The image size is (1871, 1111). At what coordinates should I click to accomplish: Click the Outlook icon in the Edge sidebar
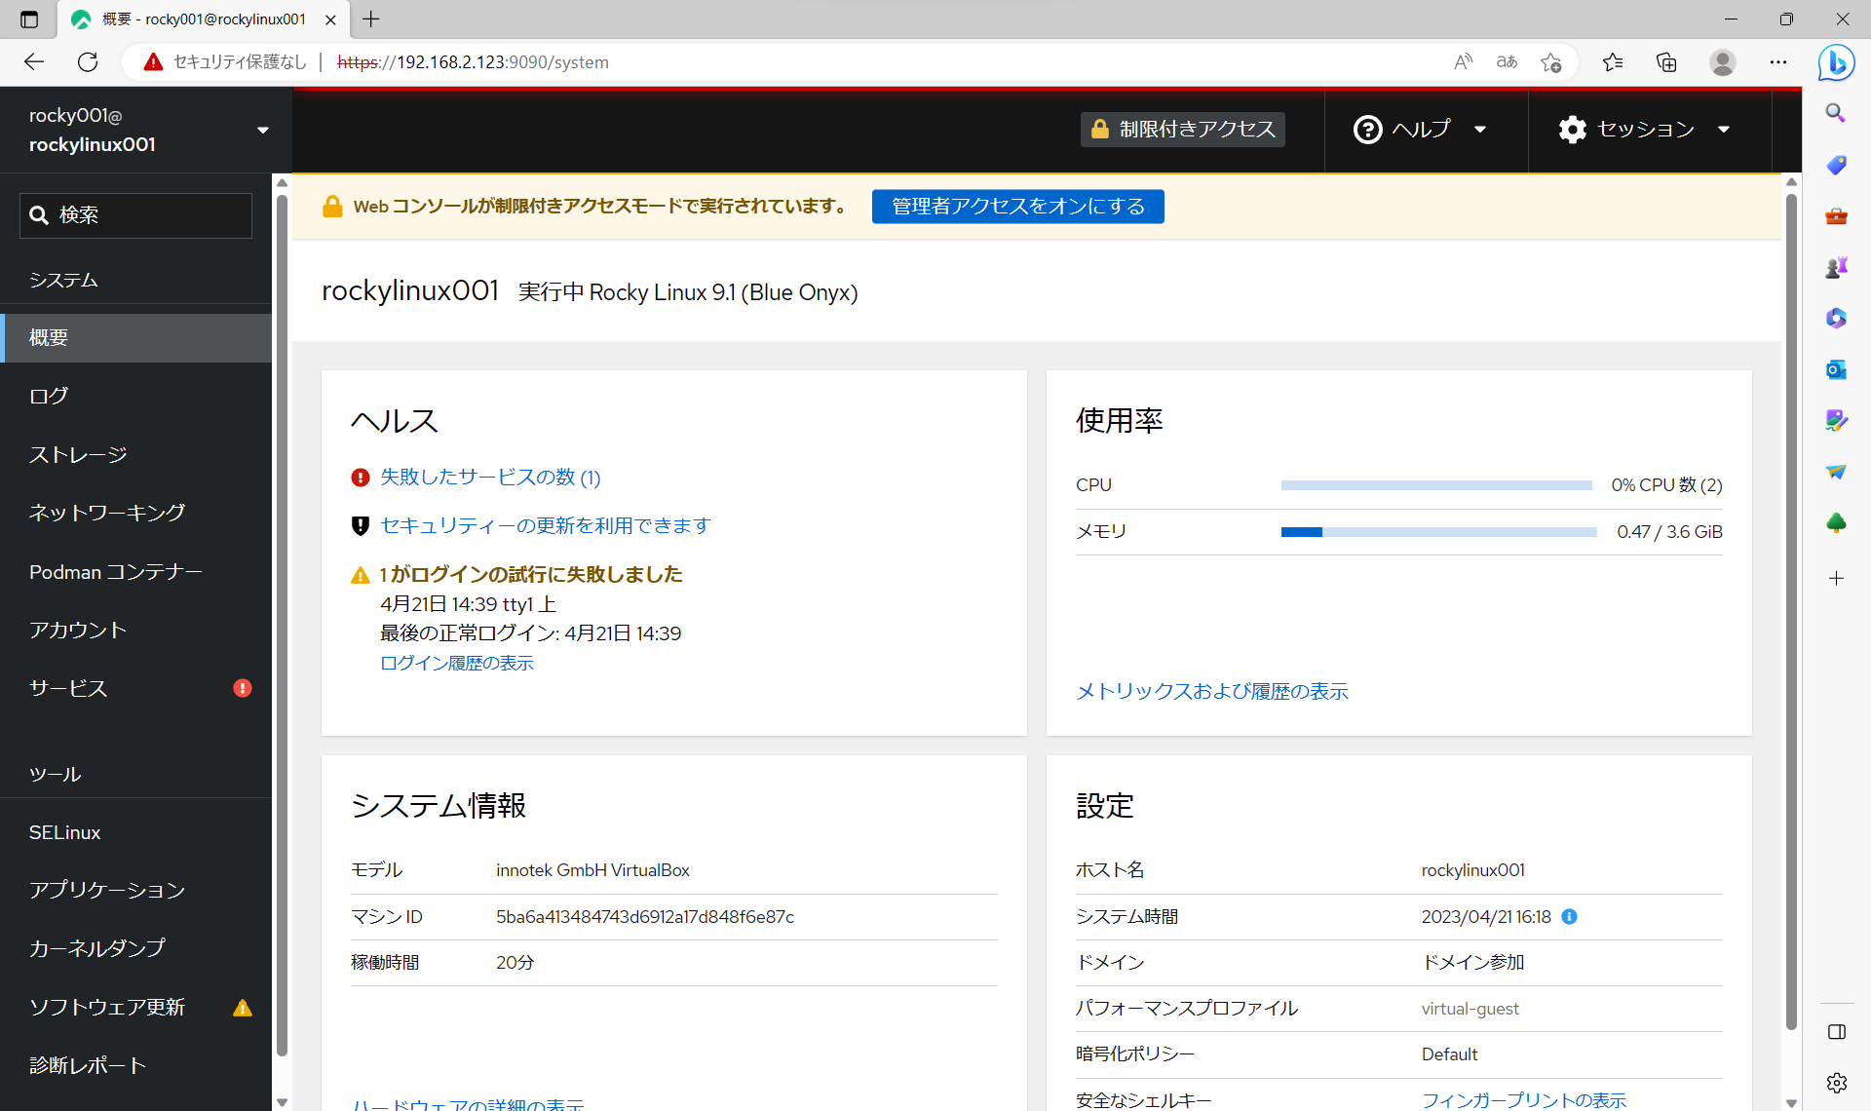1836,369
